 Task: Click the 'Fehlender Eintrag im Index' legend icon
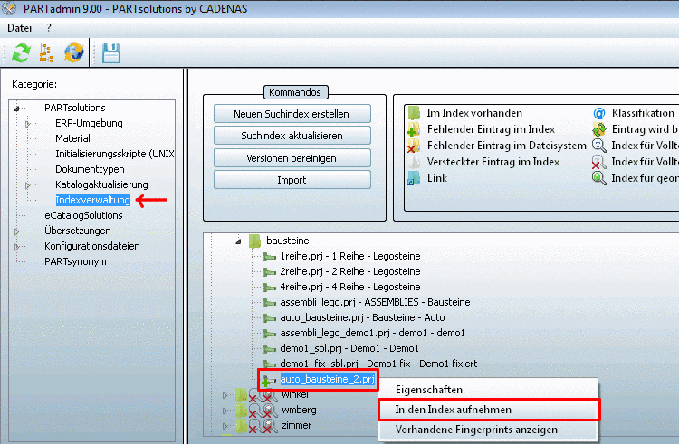click(x=414, y=128)
